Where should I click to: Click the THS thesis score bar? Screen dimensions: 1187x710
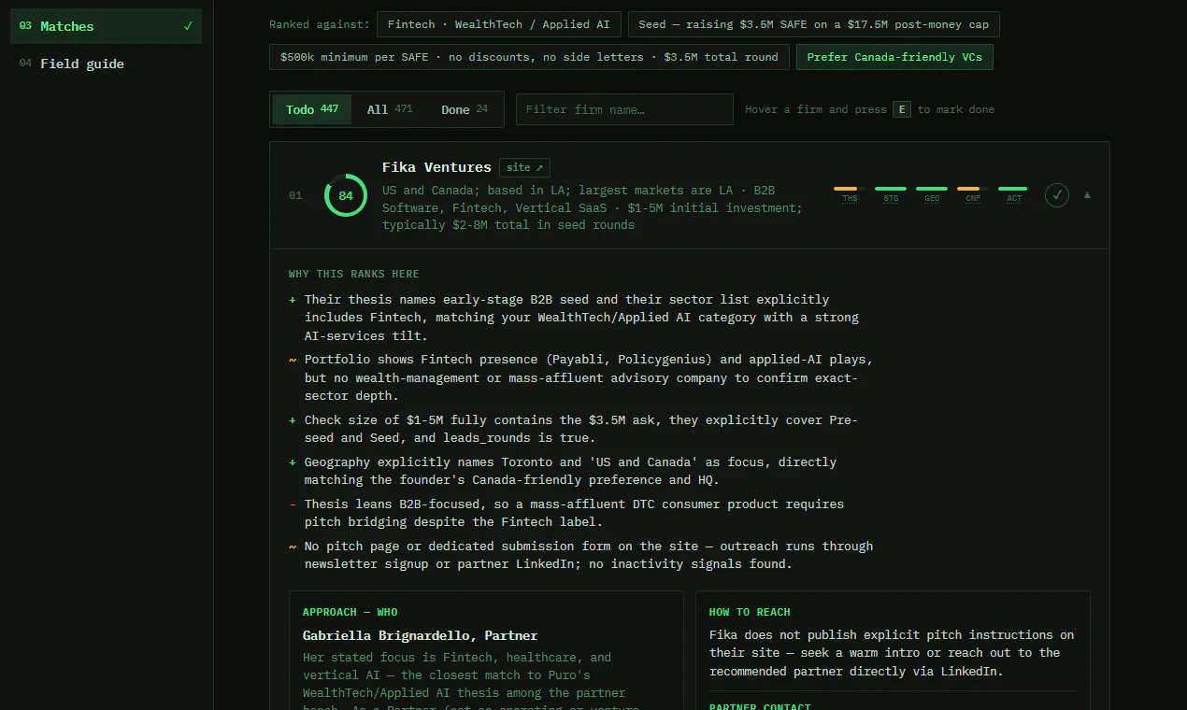[x=849, y=193]
